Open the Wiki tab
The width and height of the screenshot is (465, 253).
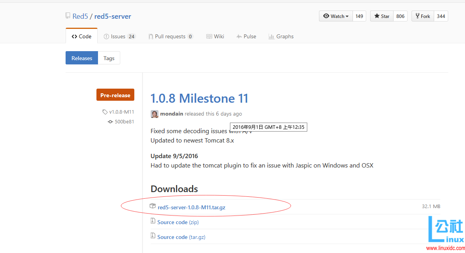click(x=215, y=36)
